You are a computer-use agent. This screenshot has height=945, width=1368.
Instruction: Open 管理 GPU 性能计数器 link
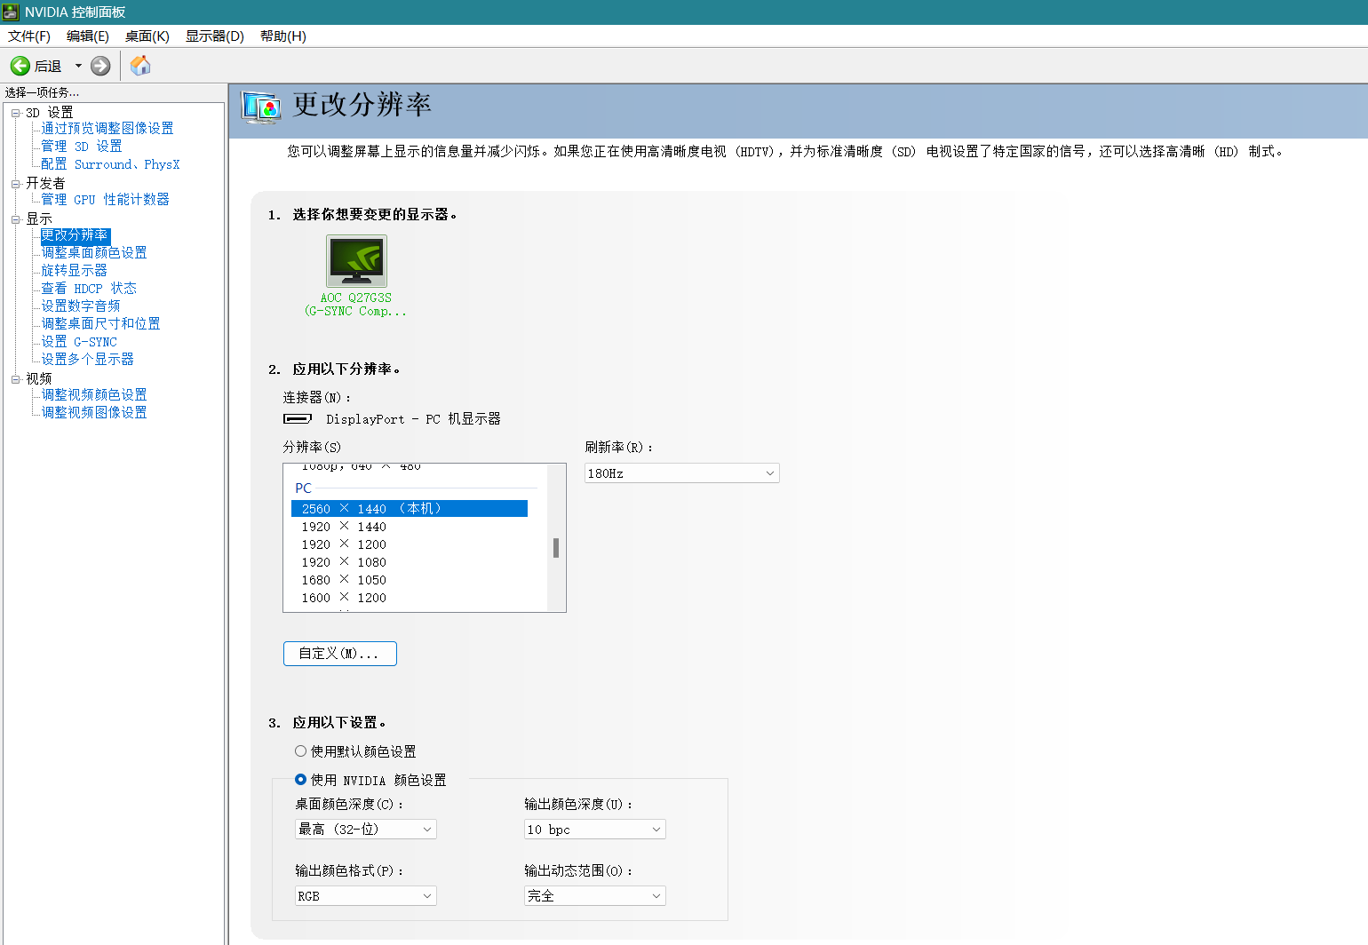pos(105,200)
